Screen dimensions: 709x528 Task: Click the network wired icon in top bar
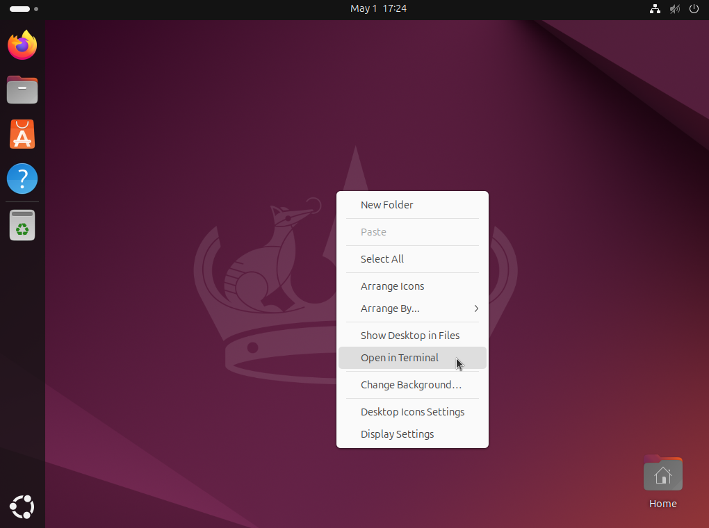pyautogui.click(x=655, y=9)
